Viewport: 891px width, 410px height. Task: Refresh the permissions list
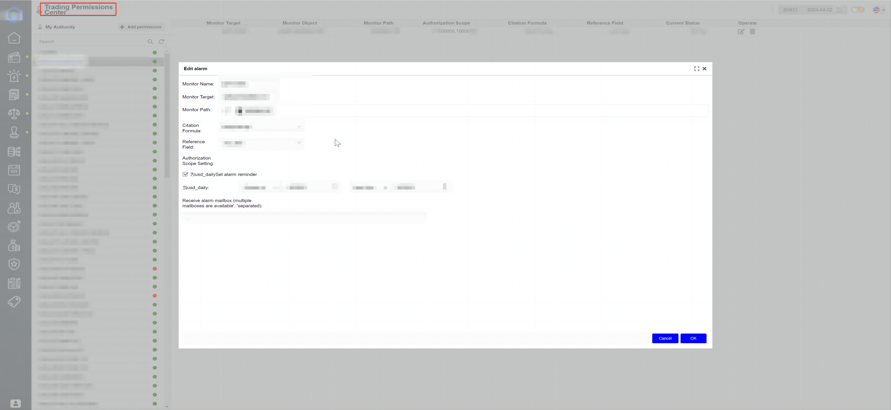point(161,42)
